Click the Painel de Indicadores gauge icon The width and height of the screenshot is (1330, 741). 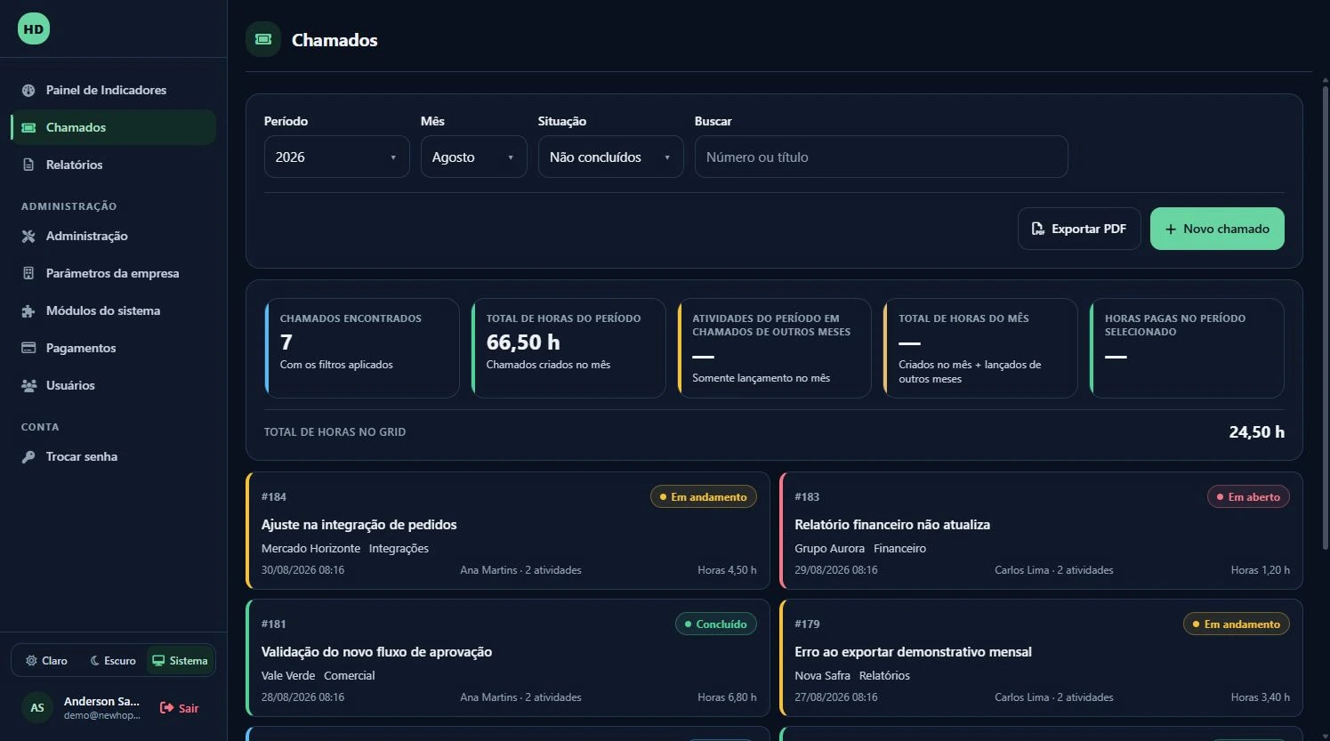28,90
